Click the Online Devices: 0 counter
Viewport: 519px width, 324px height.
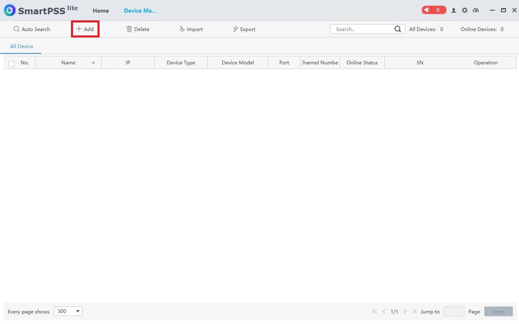482,29
